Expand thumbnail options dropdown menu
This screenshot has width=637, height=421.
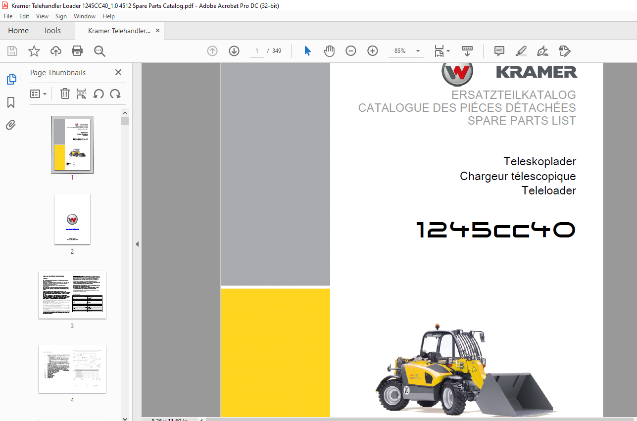[x=39, y=94]
